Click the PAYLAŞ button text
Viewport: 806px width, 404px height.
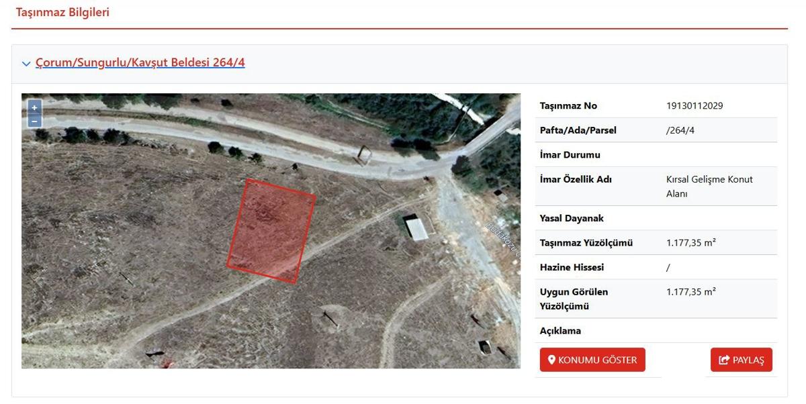coord(748,360)
